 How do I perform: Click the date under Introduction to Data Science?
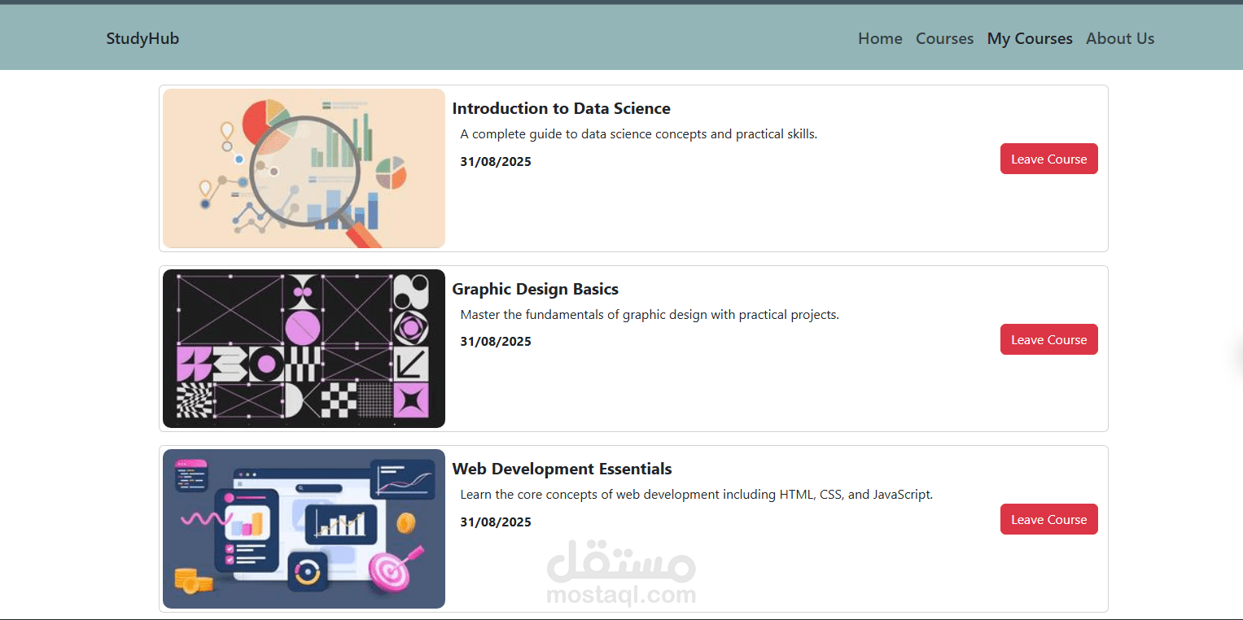[496, 161]
